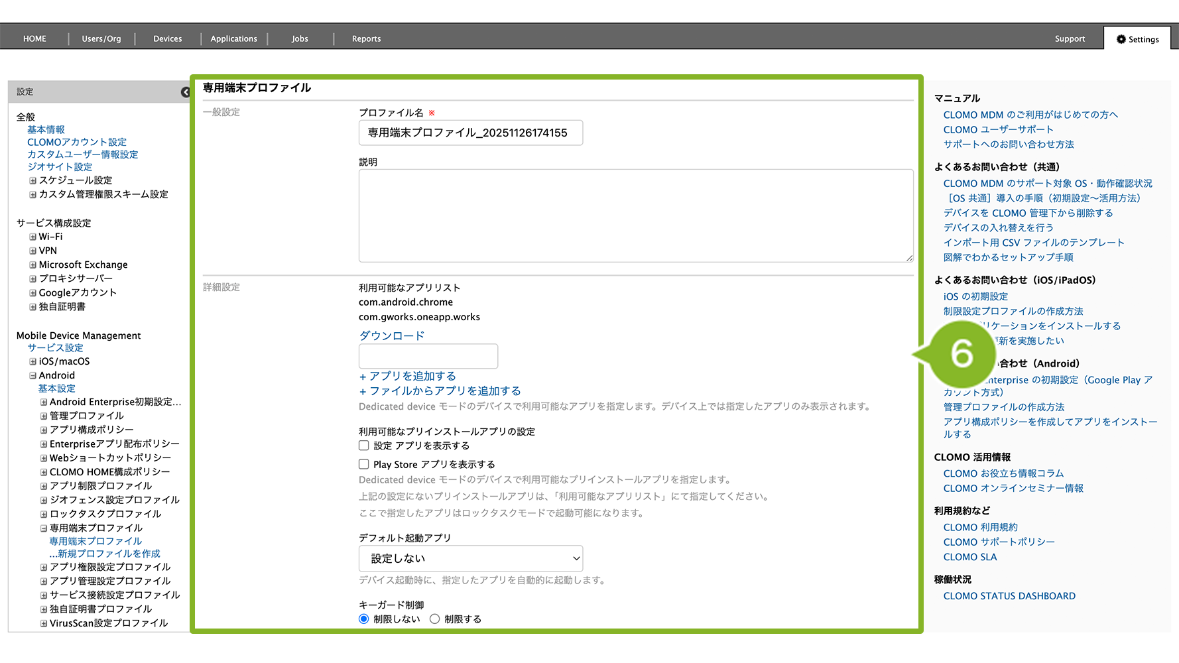The image size is (1179, 663).
Task: Click the プロファイル名 input field
Action: (470, 133)
